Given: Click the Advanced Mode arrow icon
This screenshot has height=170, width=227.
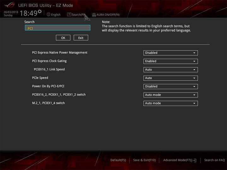Looking at the screenshot, I should click(x=194, y=160).
